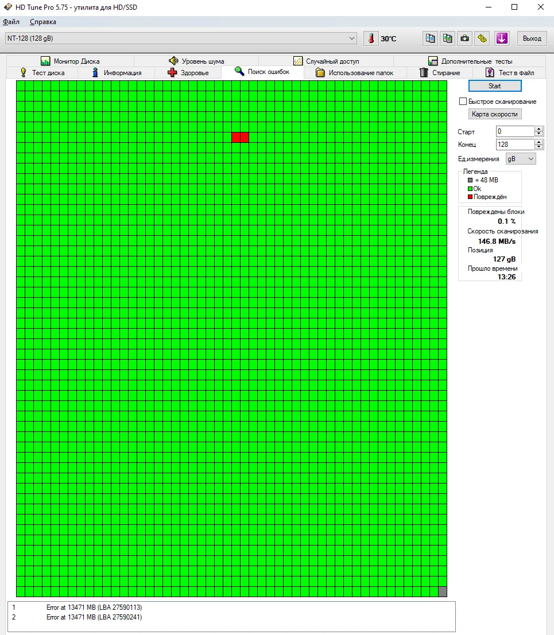
Task: Click the red Повреждён legend swatch
Action: [x=470, y=197]
